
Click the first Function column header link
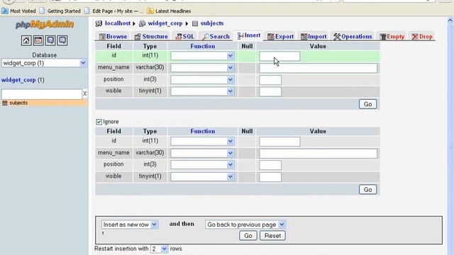pos(202,46)
